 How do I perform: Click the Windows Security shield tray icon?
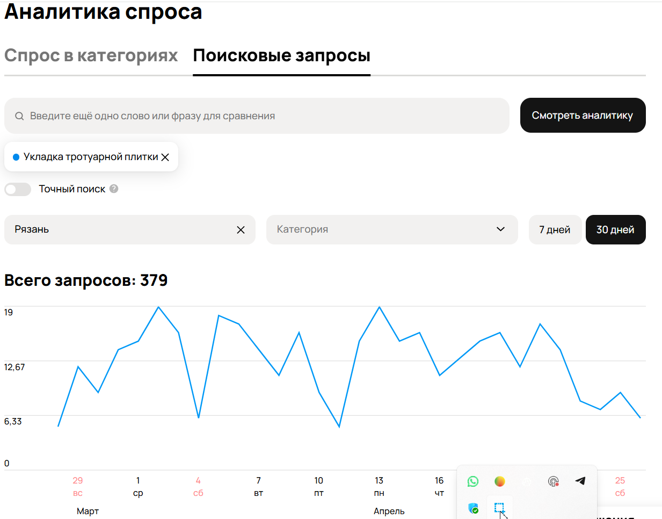click(x=473, y=508)
